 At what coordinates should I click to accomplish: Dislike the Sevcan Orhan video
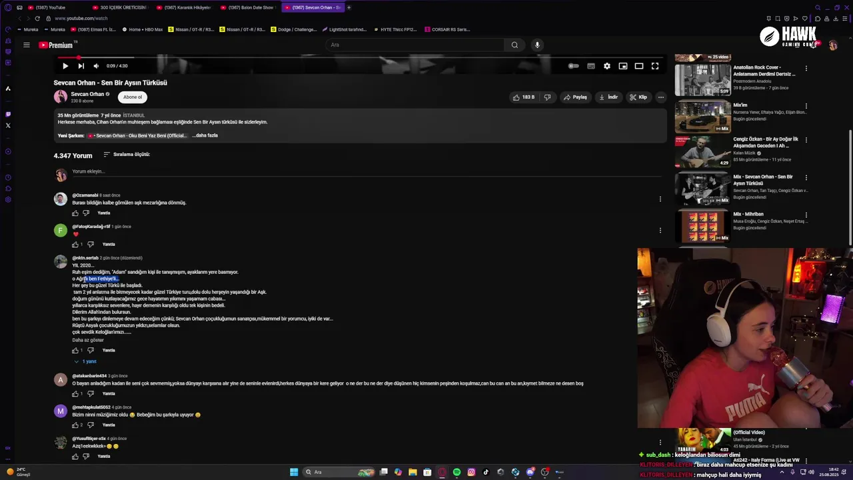547,97
